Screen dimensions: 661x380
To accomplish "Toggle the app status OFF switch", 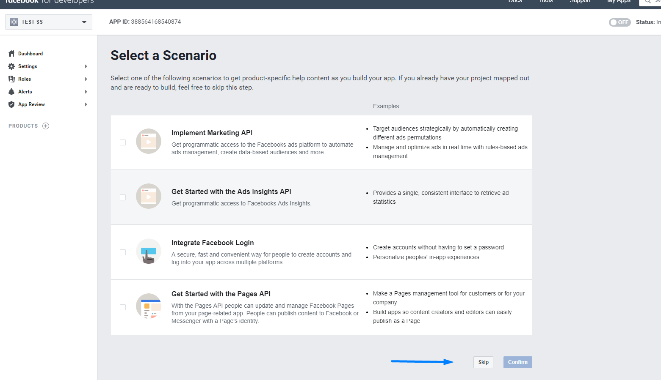I will 620,22.
